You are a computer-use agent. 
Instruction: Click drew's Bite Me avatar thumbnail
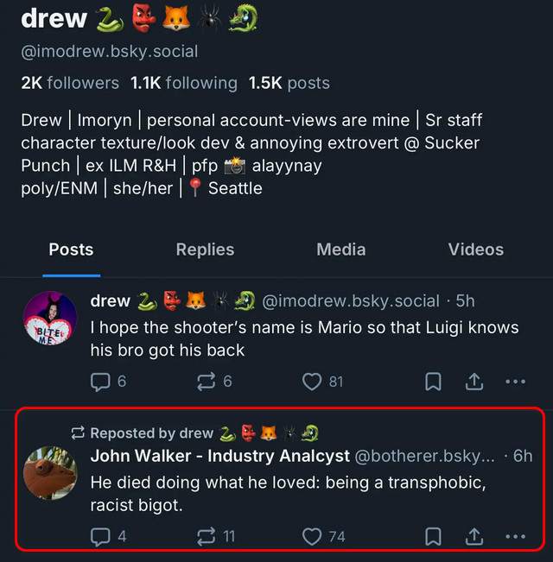pos(50,319)
